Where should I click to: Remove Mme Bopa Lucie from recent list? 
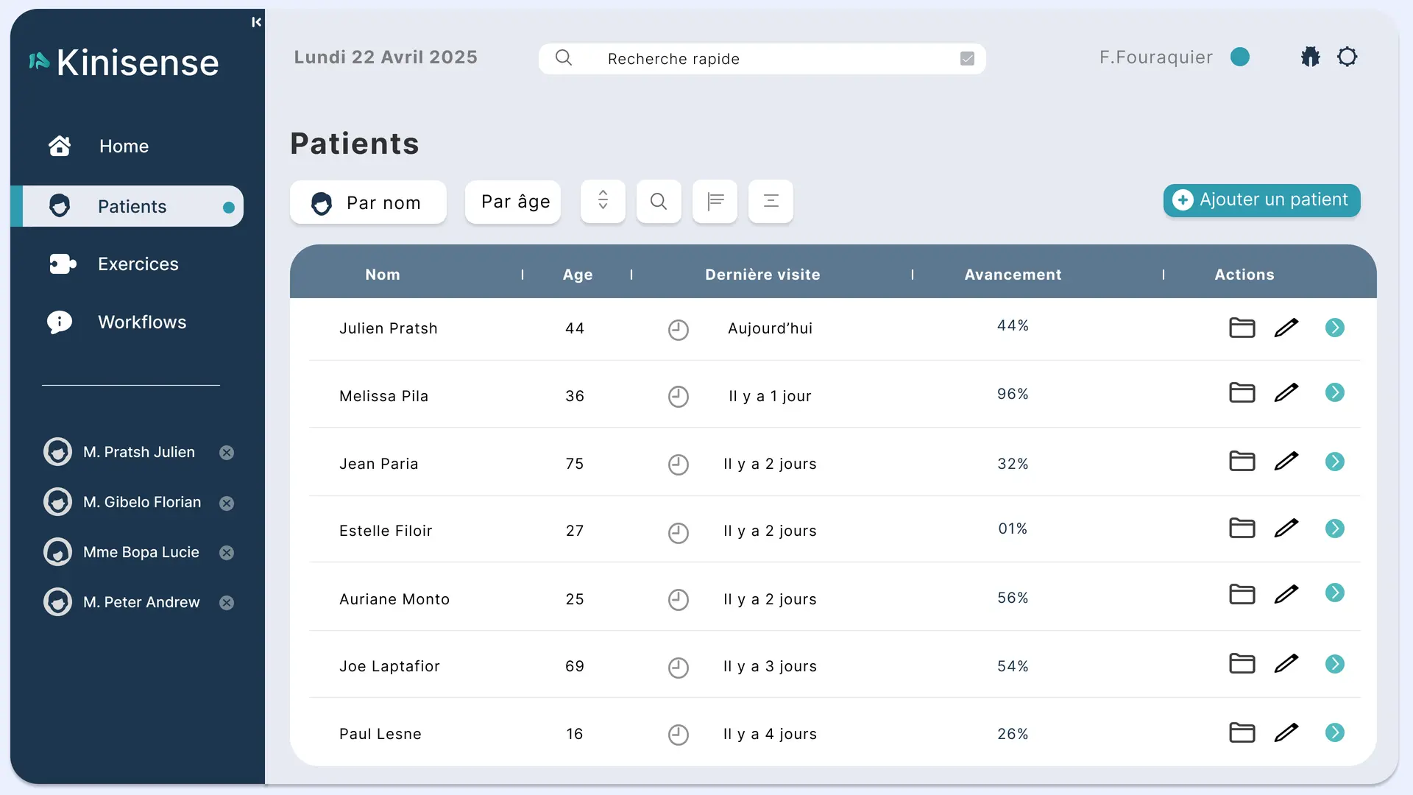tap(227, 553)
